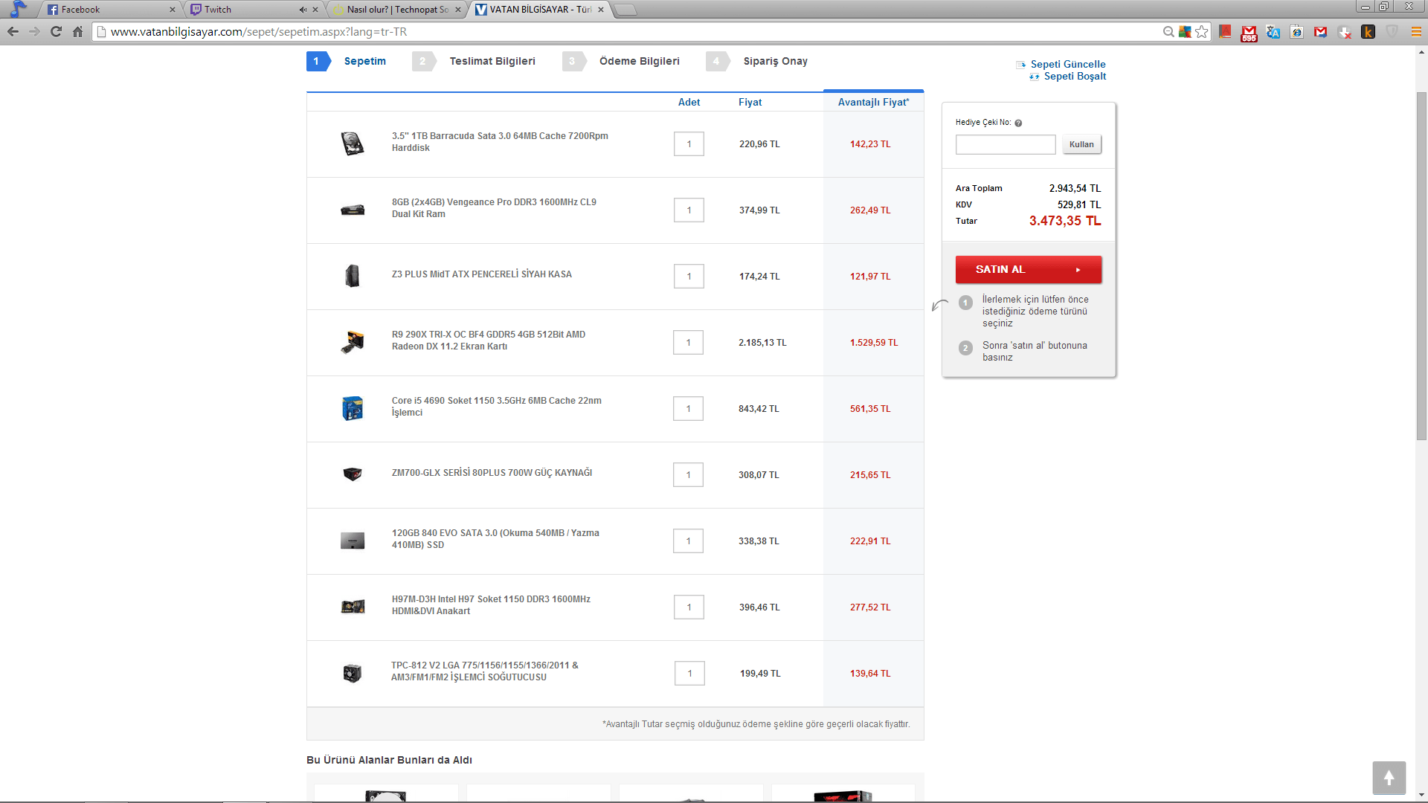Click the Kullan button
Viewport: 1428px width, 803px height.
pos(1081,144)
